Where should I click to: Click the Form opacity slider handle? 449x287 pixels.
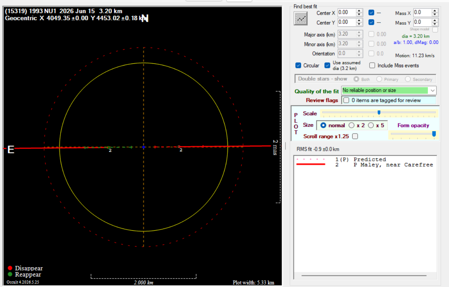coord(434,134)
